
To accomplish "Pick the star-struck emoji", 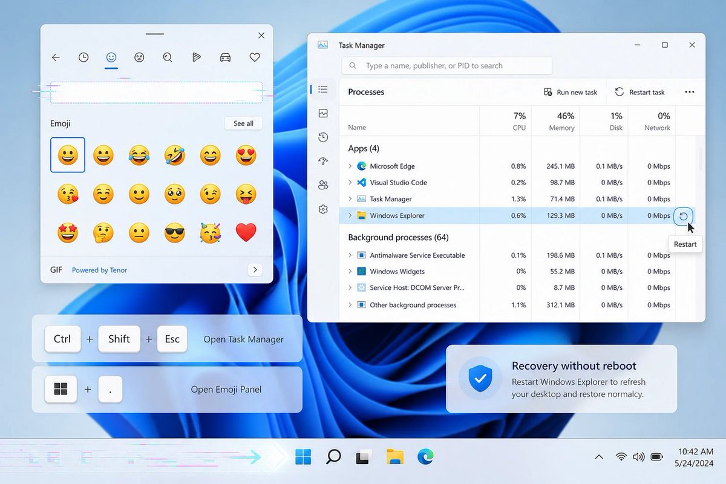I will click(x=68, y=232).
